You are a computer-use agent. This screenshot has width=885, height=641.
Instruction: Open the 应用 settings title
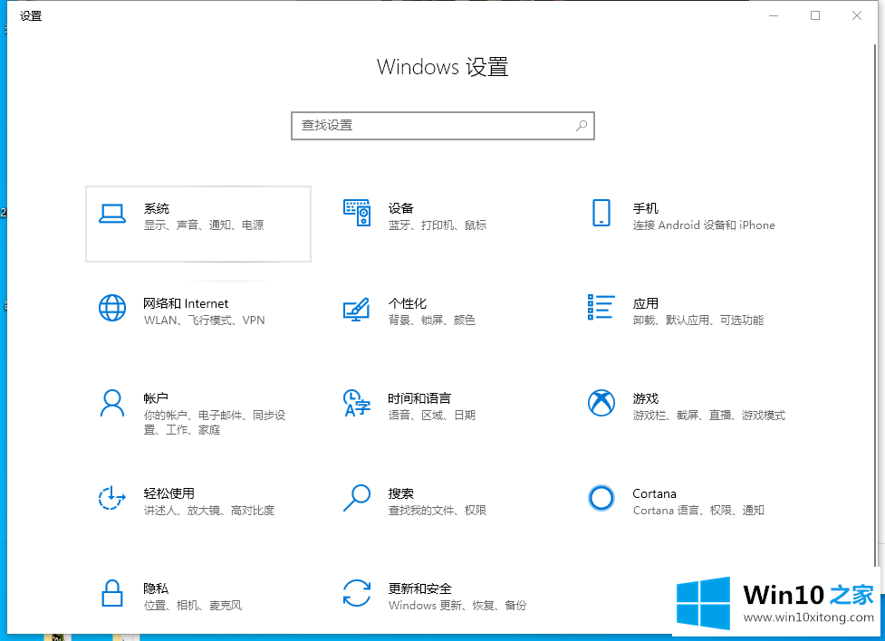tap(645, 303)
